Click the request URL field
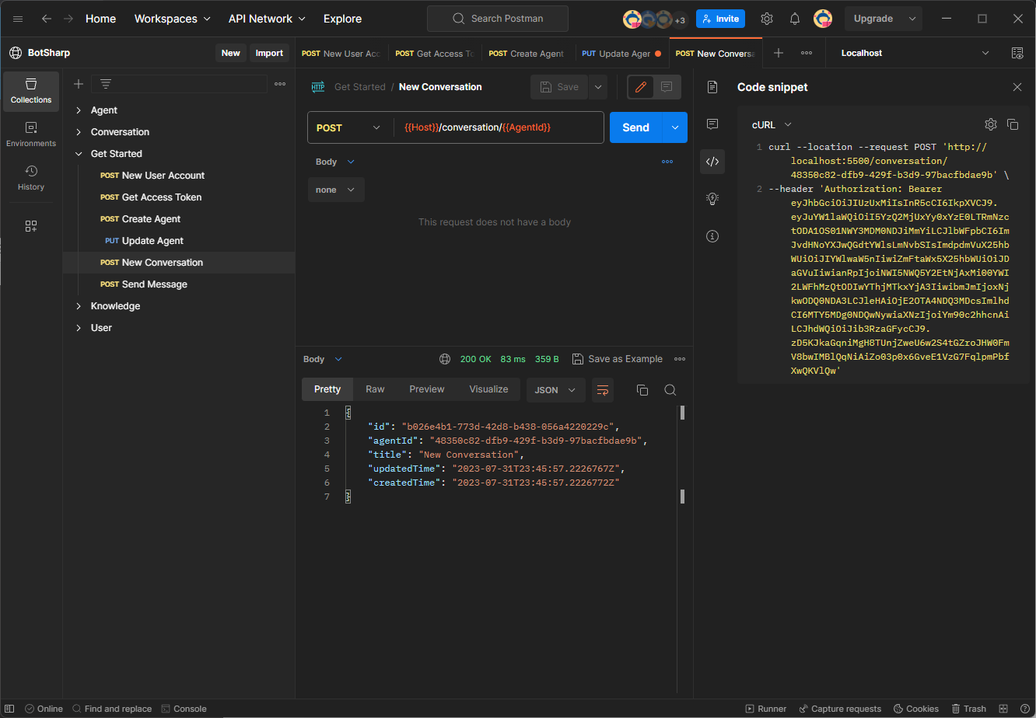 499,128
